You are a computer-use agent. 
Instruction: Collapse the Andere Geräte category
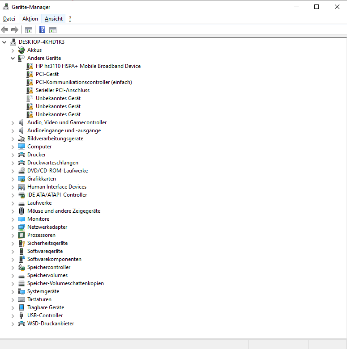tap(13, 58)
